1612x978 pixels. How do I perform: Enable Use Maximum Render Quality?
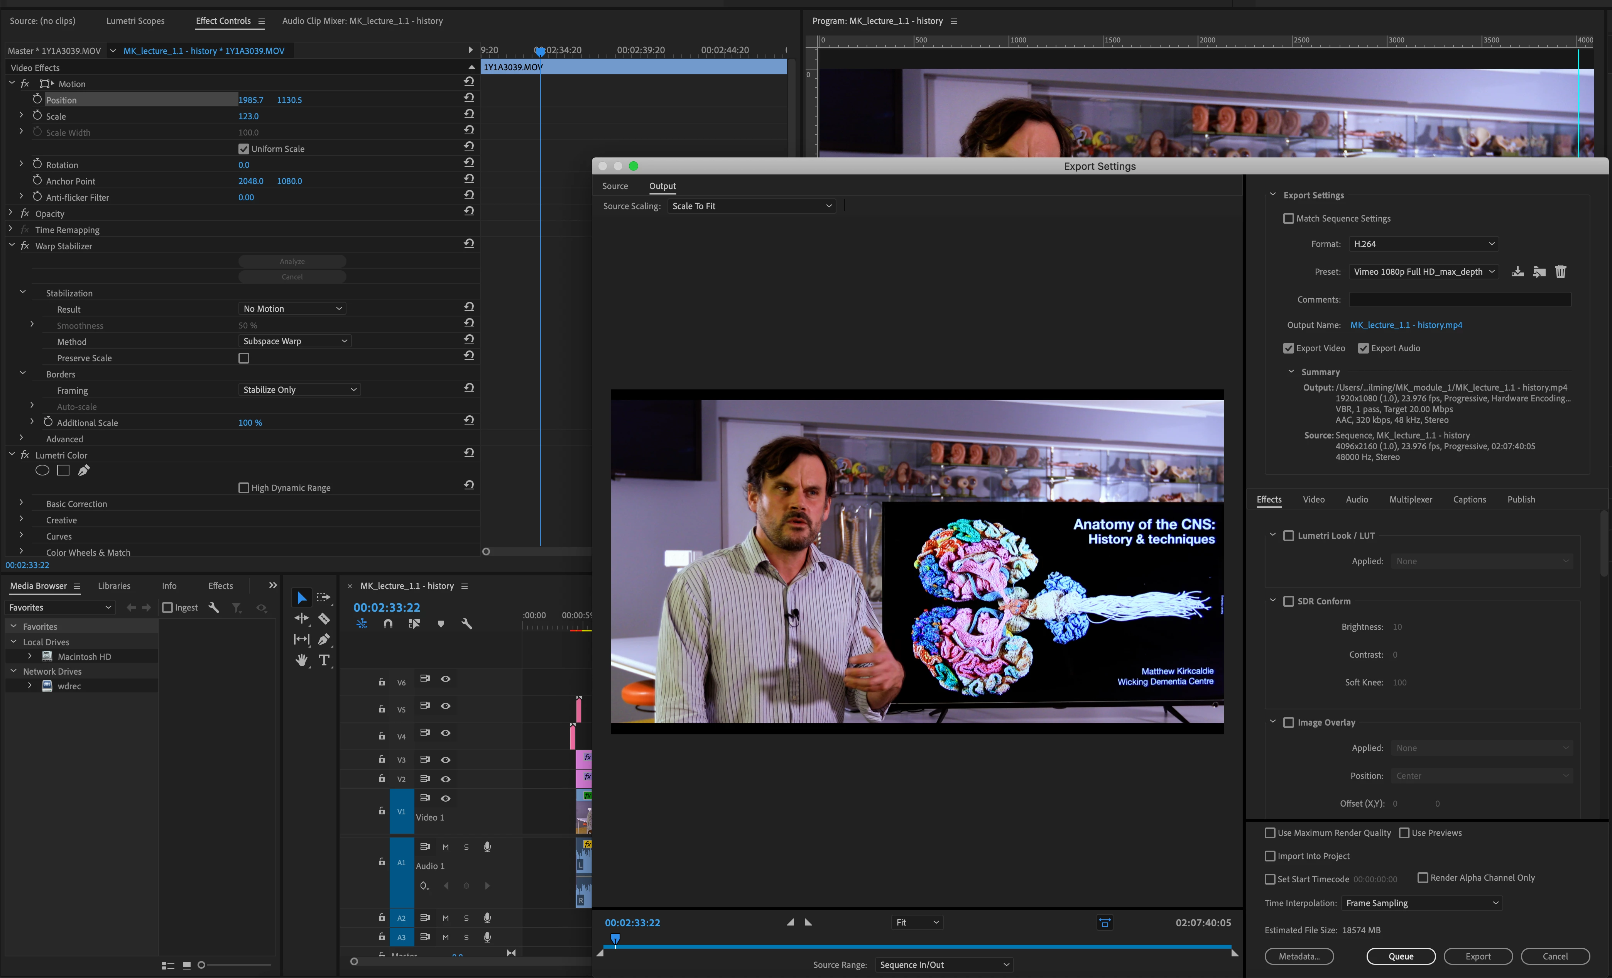pyautogui.click(x=1270, y=832)
